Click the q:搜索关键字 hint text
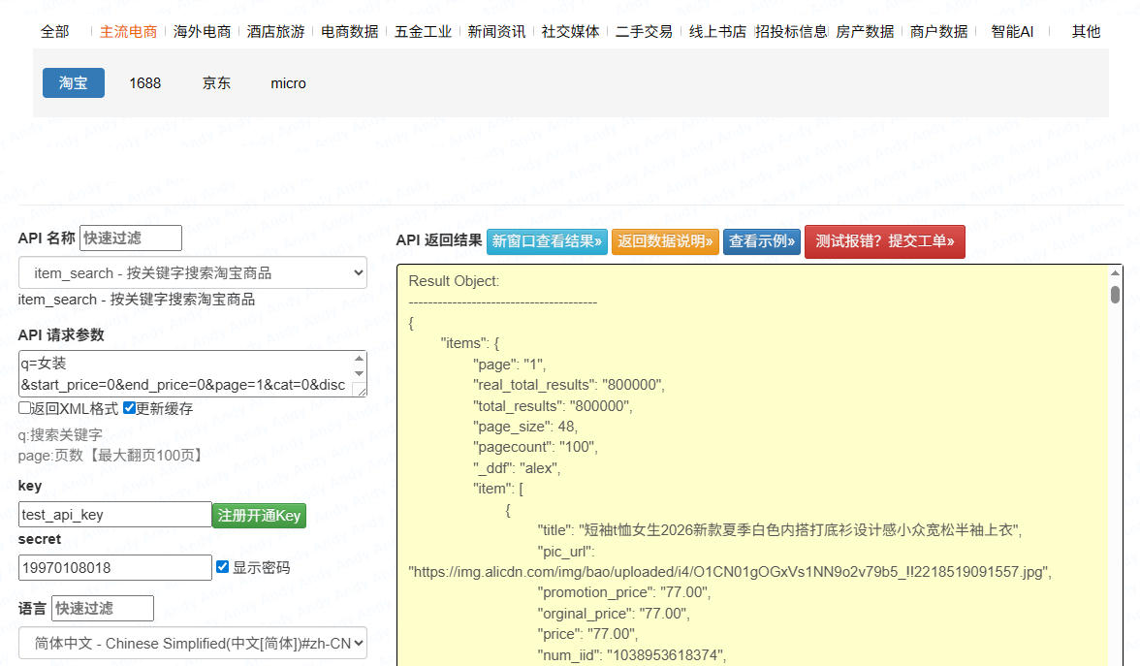 click(60, 434)
